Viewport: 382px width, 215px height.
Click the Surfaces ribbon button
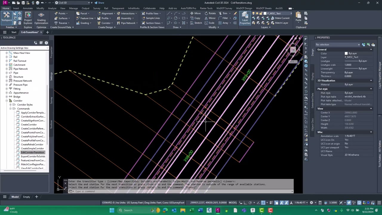pos(62,18)
